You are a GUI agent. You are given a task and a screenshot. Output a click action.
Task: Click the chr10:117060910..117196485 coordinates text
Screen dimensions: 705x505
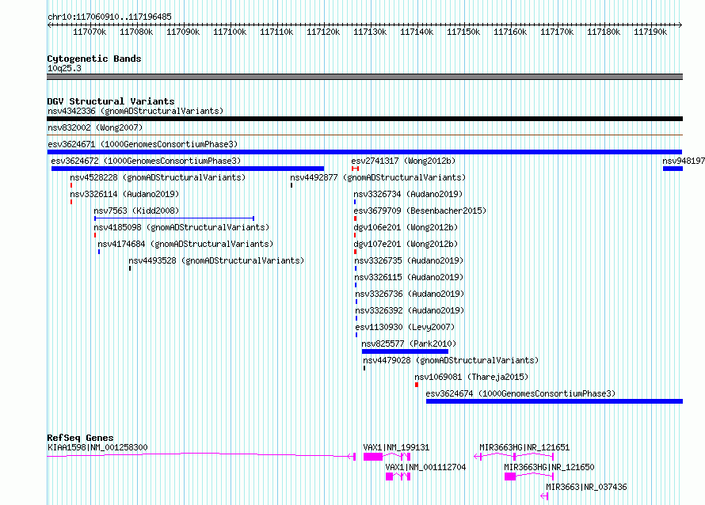(109, 17)
